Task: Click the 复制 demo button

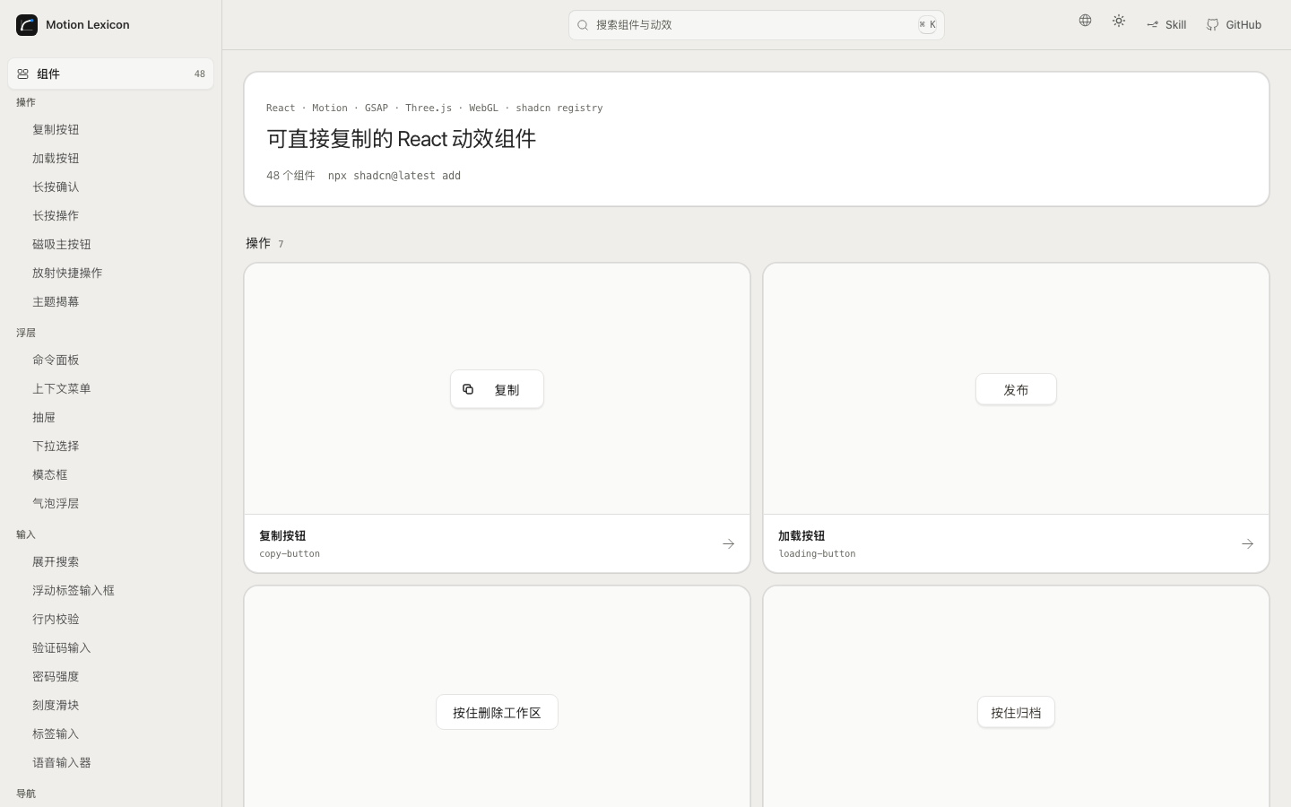Action: click(497, 389)
